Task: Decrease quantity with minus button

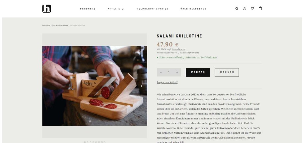Action: [x=161, y=72]
